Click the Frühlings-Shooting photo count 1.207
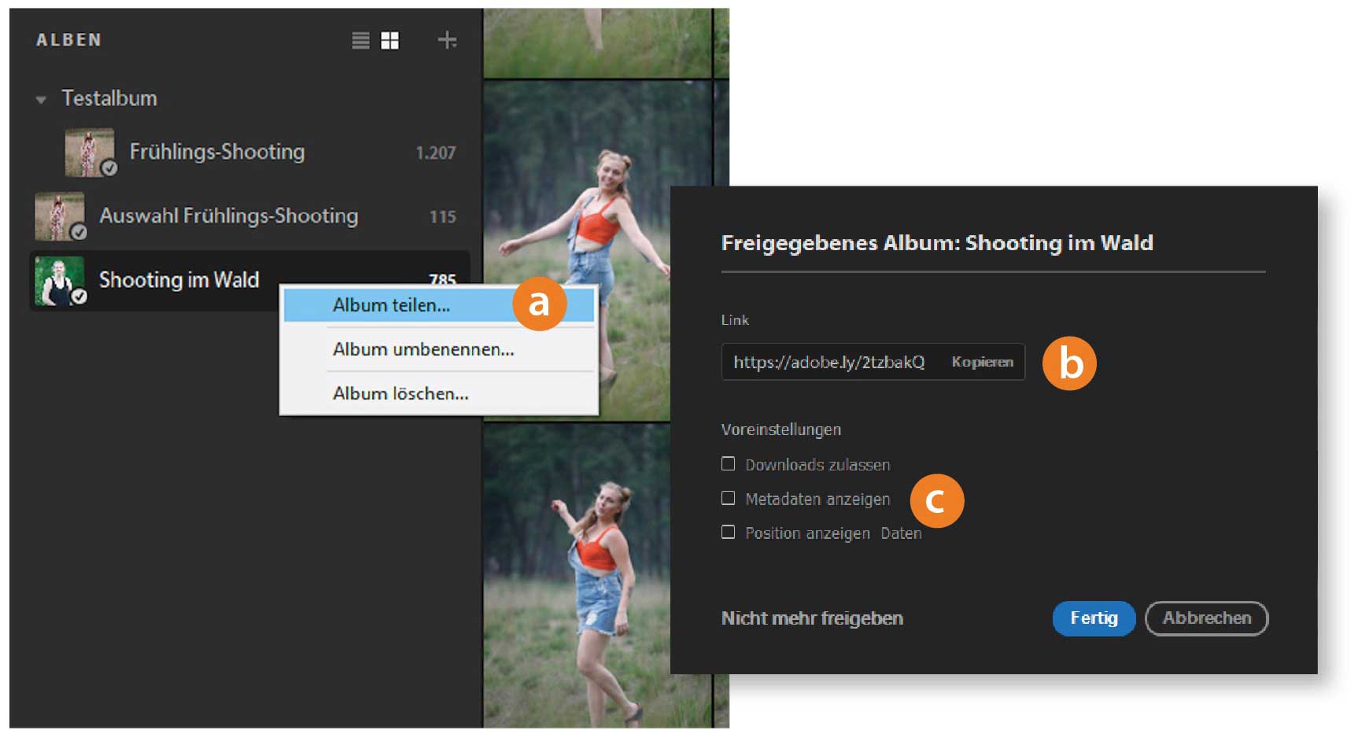1369x745 pixels. click(436, 153)
